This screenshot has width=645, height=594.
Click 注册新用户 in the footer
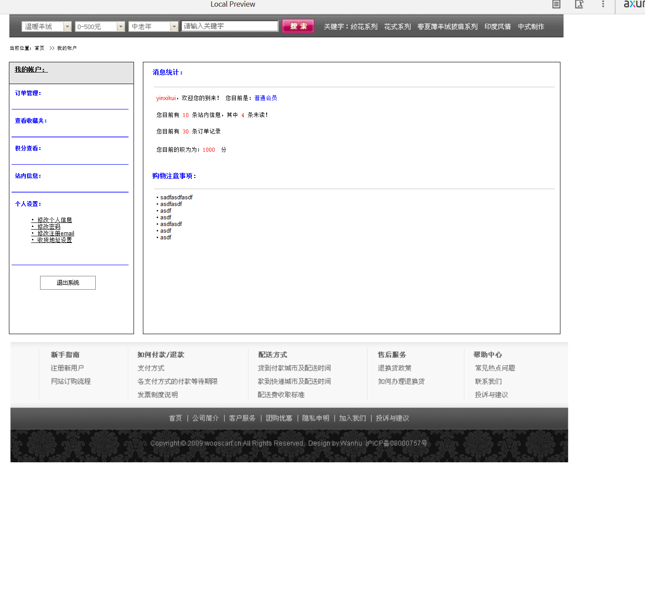[67, 368]
